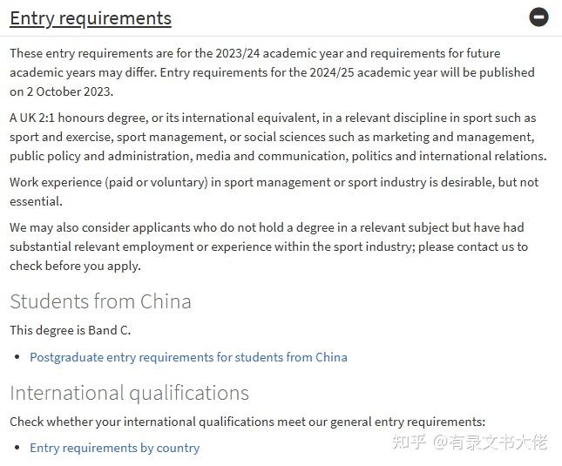Click the 'check before you apply' text
562x466 pixels.
tap(75, 267)
